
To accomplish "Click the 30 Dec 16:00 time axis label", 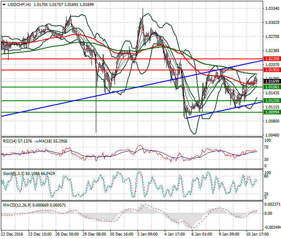I will click(121, 234).
